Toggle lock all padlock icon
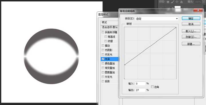Viewport: 206px width, 105px height. tap(181, 2)
